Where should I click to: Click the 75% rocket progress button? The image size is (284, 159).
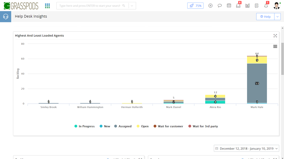195,6
